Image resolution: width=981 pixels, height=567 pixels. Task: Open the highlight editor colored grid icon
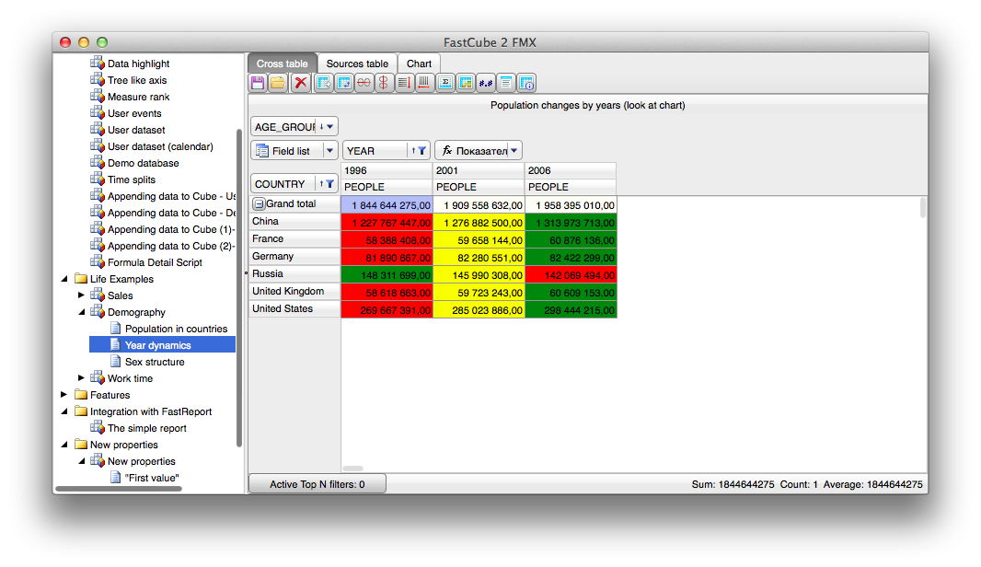click(466, 83)
